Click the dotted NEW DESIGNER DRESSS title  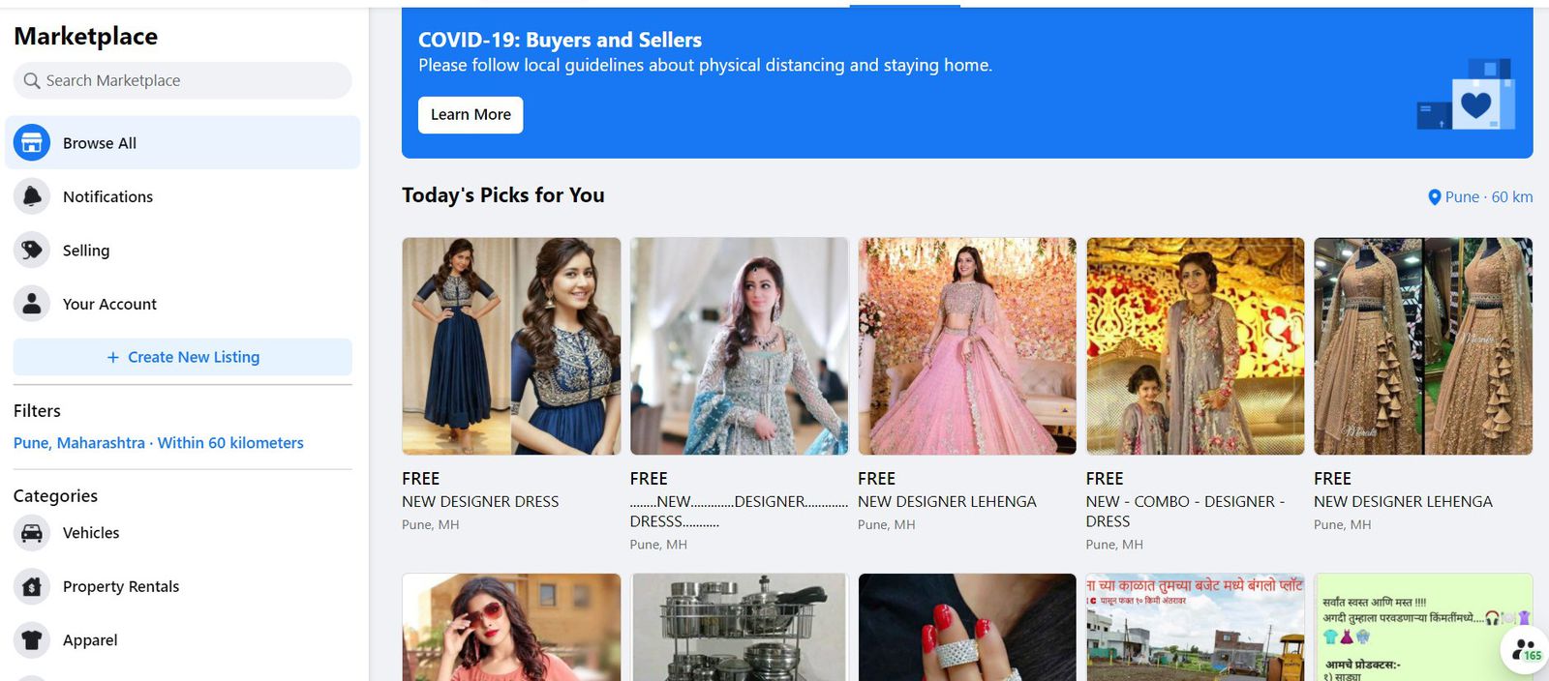point(739,512)
